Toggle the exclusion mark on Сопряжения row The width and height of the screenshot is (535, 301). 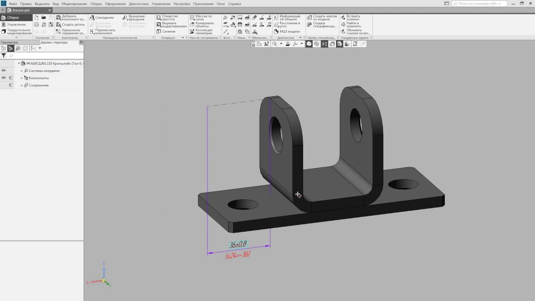click(x=11, y=85)
